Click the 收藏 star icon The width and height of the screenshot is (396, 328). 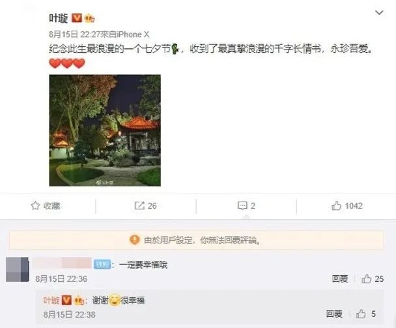[x=35, y=205]
